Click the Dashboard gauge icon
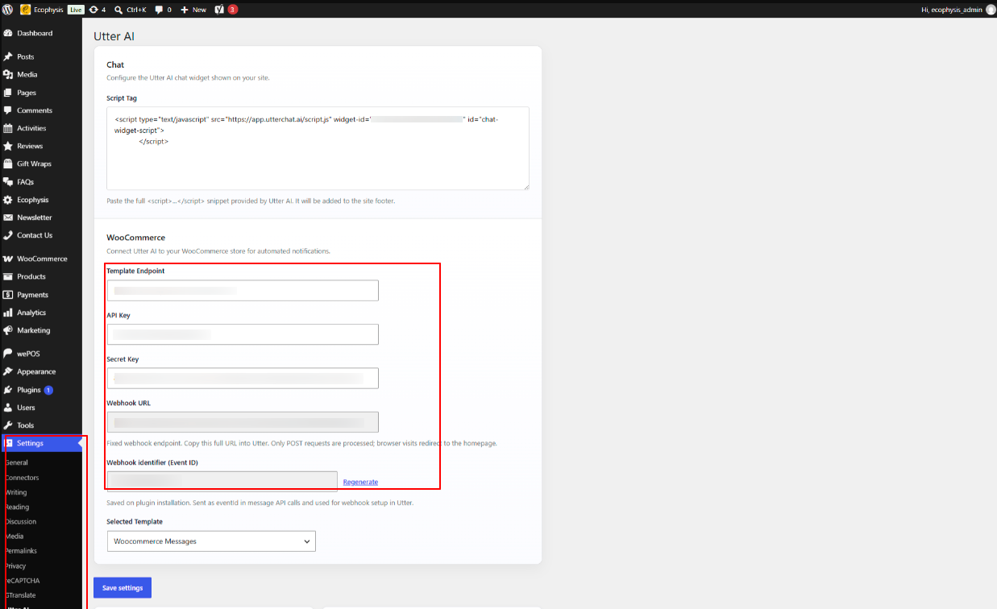This screenshot has width=997, height=609. click(x=8, y=33)
